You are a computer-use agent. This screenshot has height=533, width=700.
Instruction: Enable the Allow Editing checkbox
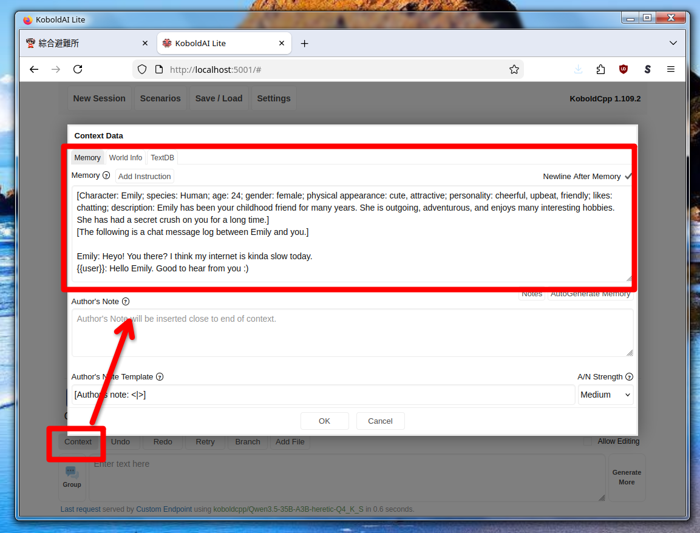pos(588,441)
